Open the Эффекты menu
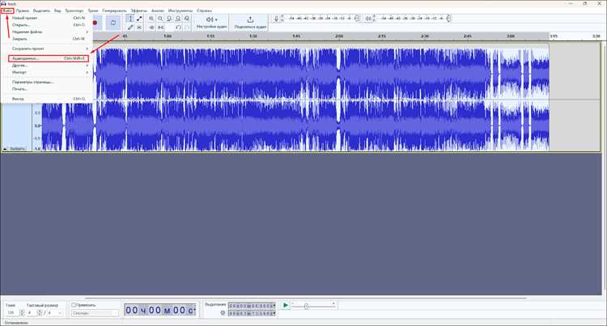The image size is (607, 326). (138, 11)
